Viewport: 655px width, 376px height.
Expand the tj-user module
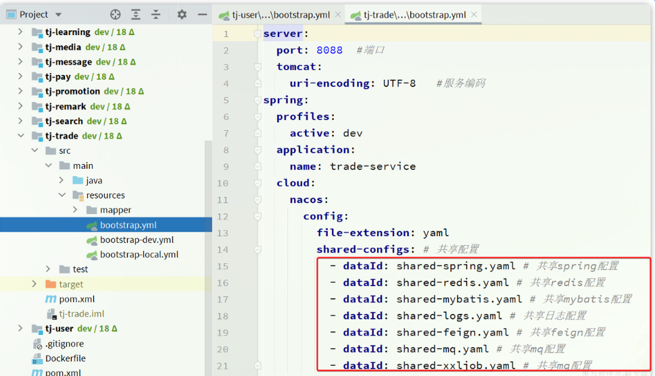click(x=20, y=329)
